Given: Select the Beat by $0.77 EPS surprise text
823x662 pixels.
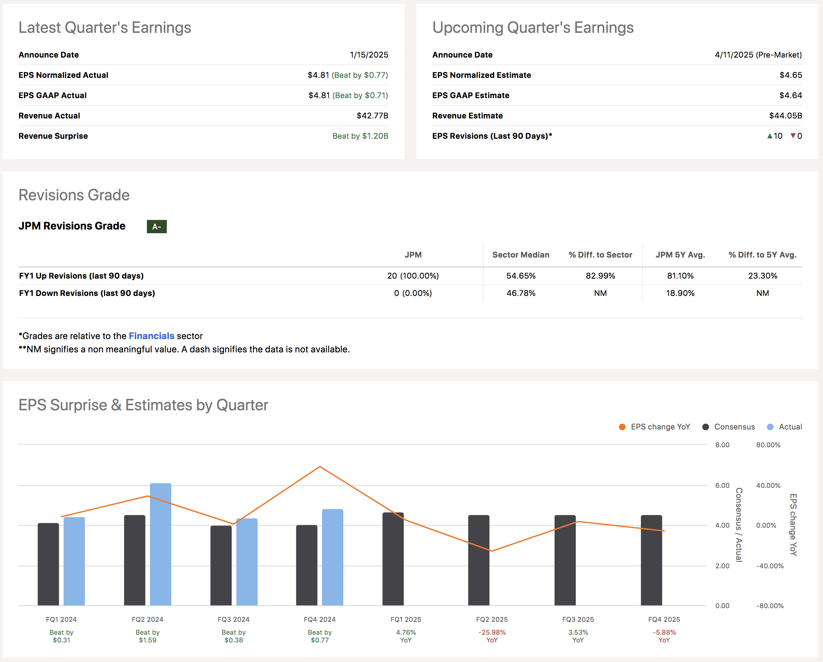Looking at the screenshot, I should pos(320,636).
